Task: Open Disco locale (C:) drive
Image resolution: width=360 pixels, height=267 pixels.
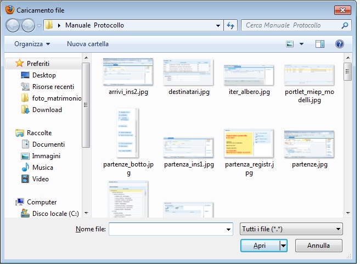Action: pyautogui.click(x=55, y=214)
